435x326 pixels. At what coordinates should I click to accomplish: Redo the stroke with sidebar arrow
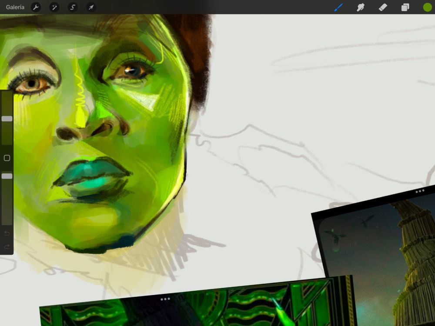point(7,246)
